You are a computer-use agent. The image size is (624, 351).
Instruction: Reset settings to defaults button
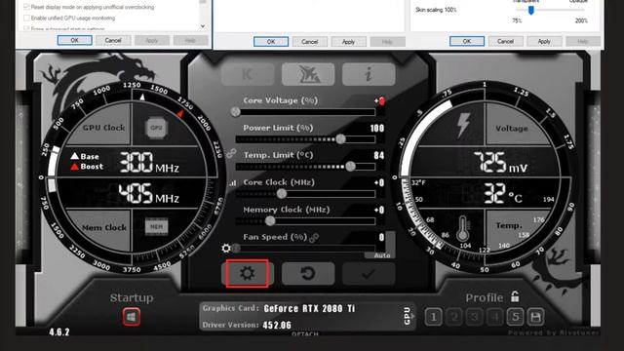[308, 273]
